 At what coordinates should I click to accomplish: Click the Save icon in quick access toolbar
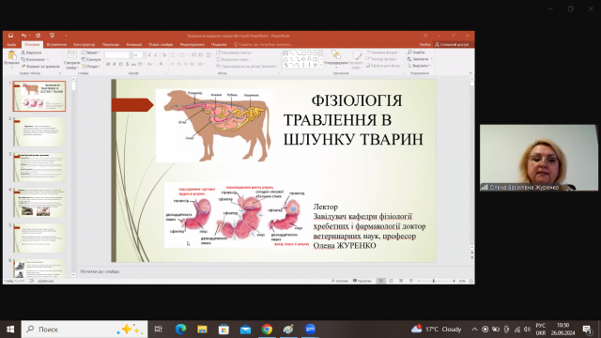[10, 36]
